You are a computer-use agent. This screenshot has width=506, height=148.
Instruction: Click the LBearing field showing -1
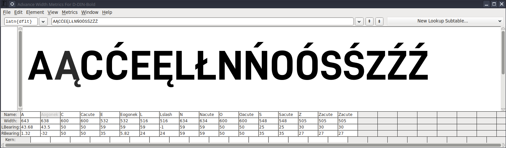point(169,127)
